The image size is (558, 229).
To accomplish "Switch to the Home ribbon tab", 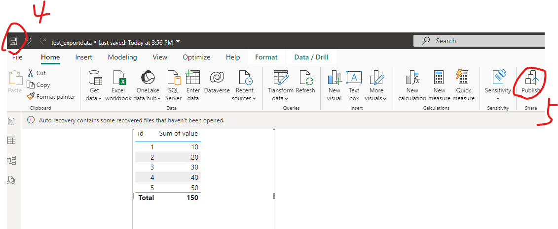I will 50,57.
